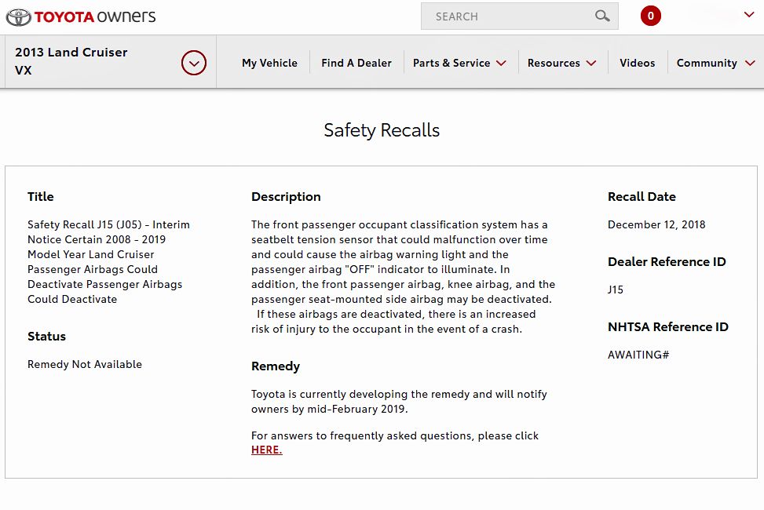The width and height of the screenshot is (764, 510).
Task: Click the J15 dealer reference ID
Action: tap(616, 290)
